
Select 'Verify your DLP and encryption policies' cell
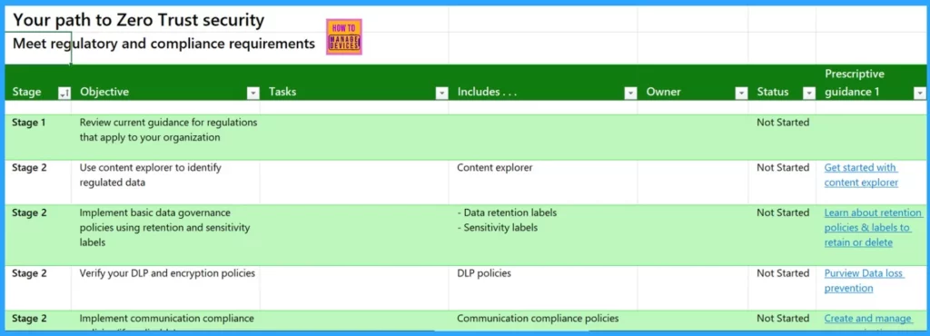tap(166, 287)
